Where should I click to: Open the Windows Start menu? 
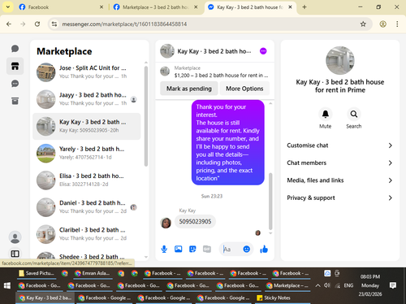click(7, 285)
